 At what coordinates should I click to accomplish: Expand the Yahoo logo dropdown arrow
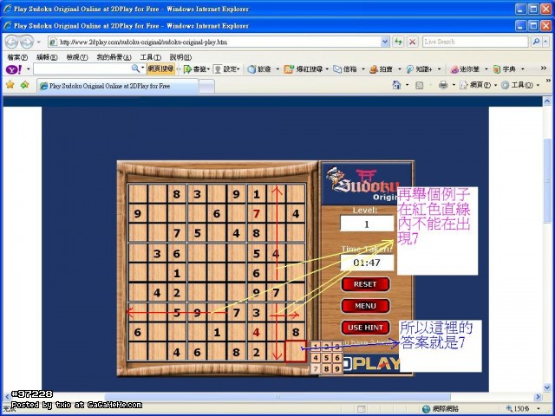tap(29, 69)
